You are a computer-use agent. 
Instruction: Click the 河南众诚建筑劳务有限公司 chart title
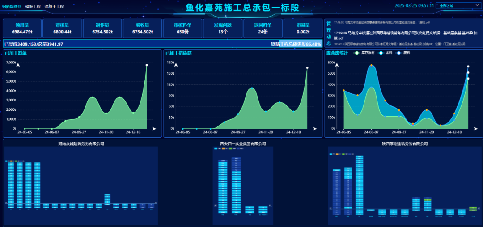pos(81,143)
